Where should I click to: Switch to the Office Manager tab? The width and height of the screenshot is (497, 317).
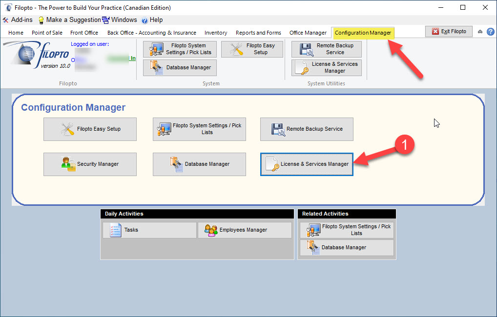308,33
